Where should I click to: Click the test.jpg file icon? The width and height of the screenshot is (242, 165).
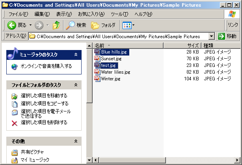97,65
